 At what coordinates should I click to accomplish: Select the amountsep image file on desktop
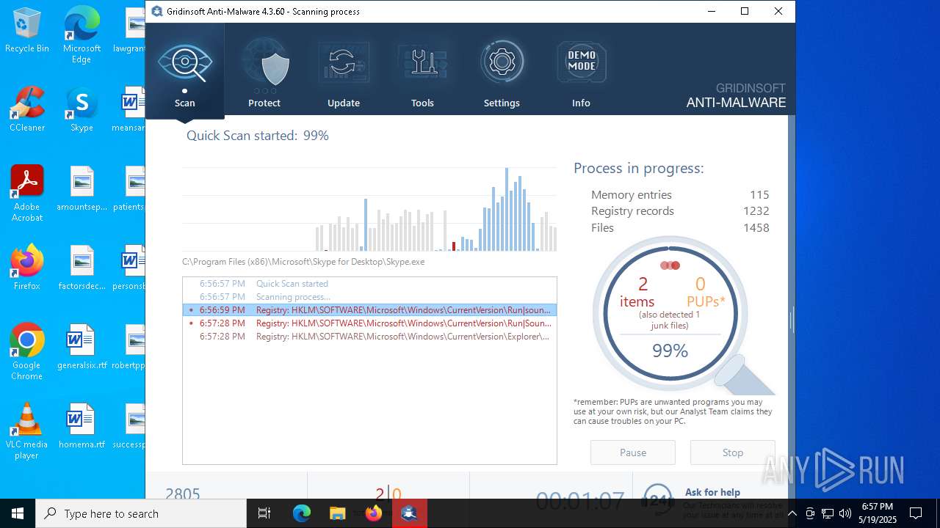(x=82, y=189)
